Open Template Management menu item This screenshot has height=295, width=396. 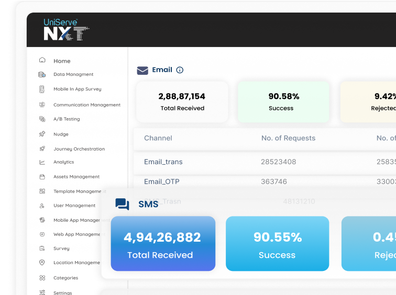tap(80, 191)
